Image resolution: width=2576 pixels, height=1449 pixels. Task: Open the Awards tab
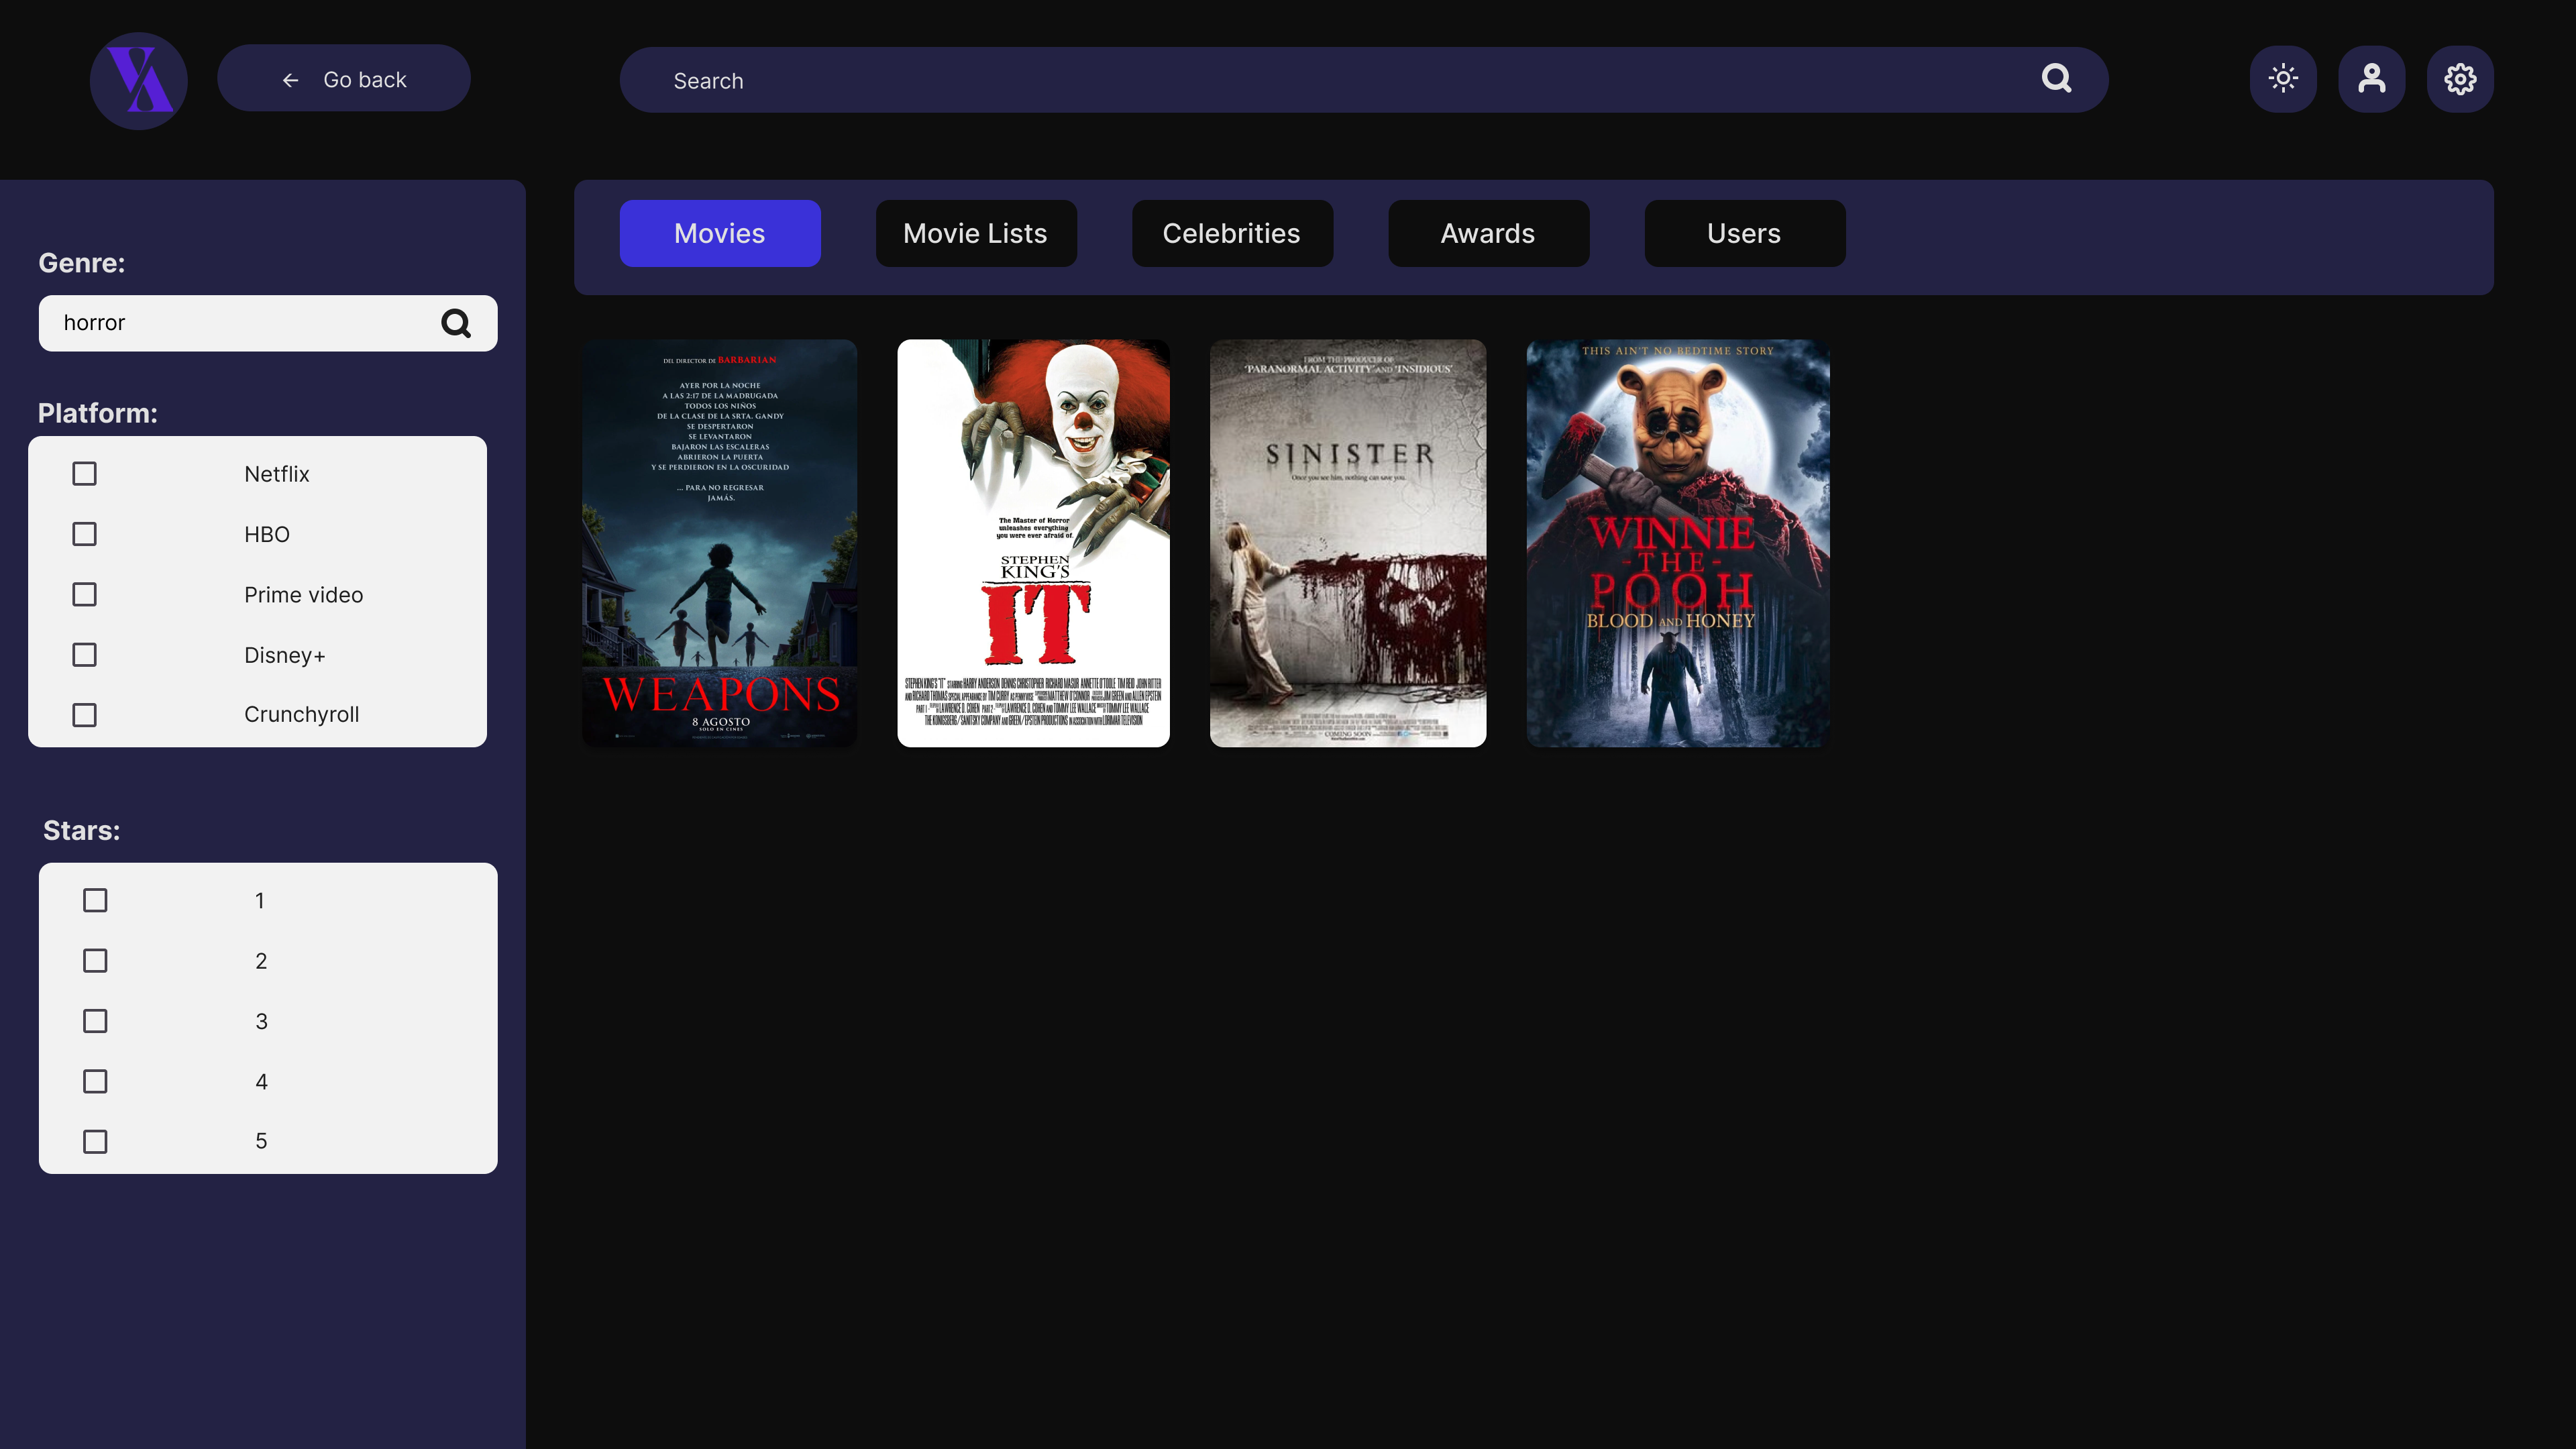pyautogui.click(x=1487, y=233)
